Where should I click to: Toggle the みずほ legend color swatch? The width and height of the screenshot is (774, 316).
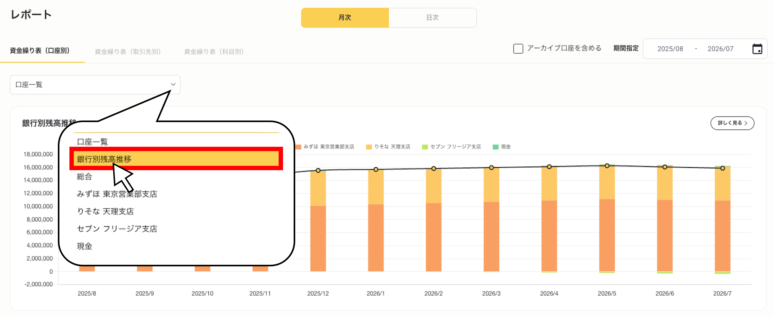[298, 147]
